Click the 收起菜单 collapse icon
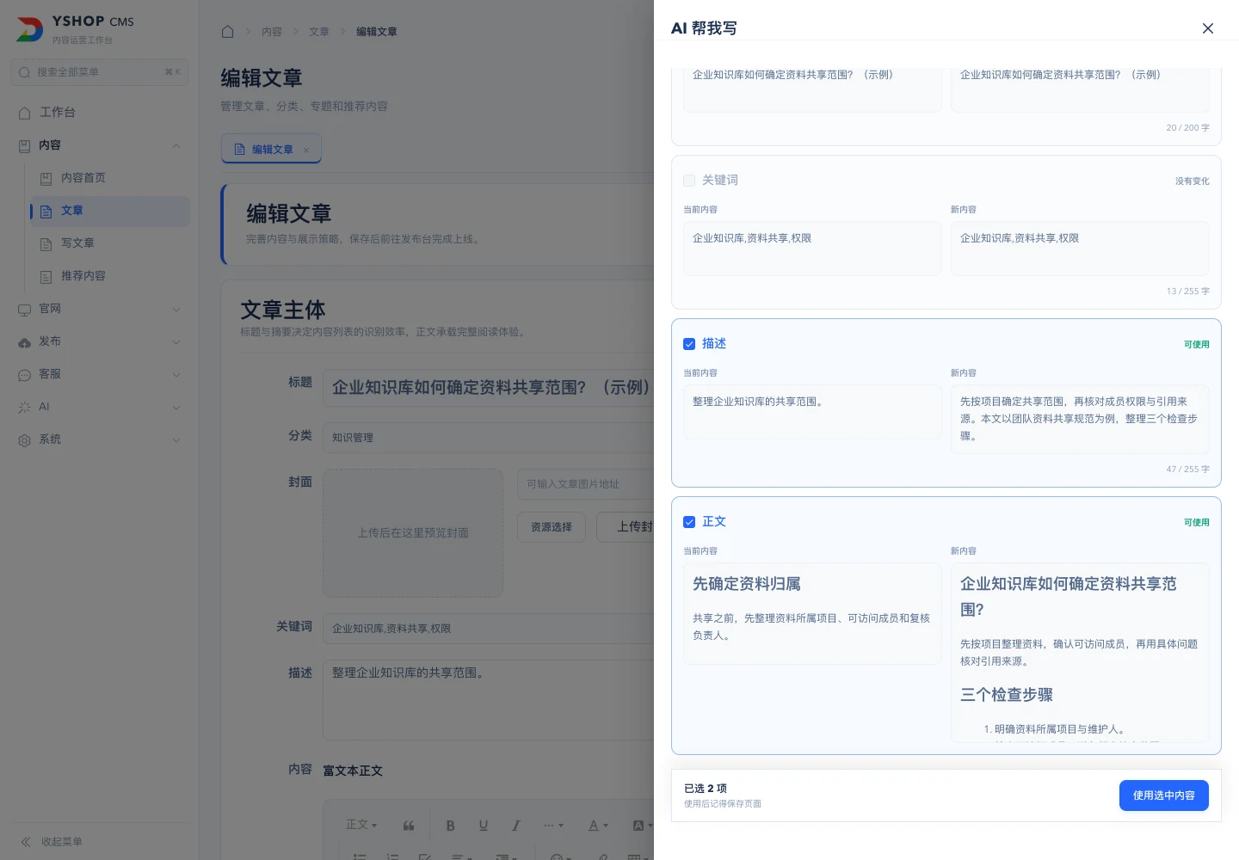The width and height of the screenshot is (1239, 860). [26, 842]
